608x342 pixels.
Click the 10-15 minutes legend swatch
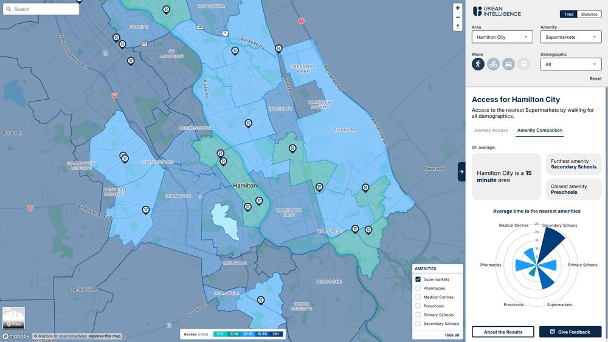click(248, 334)
